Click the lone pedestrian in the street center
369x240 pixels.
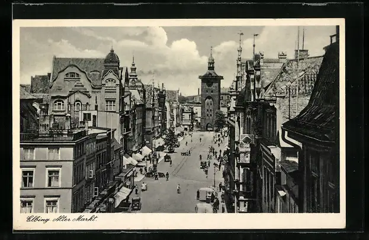pyautogui.click(x=178, y=189)
